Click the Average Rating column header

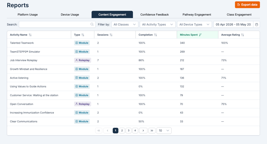[239, 35]
